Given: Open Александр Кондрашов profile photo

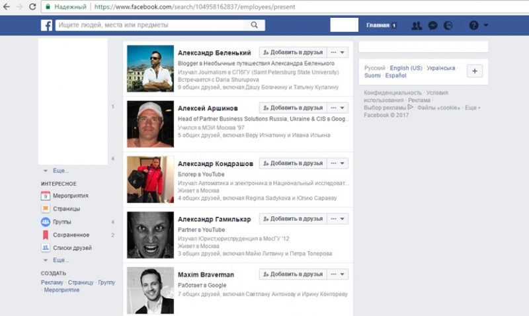Looking at the screenshot, I should (151, 179).
